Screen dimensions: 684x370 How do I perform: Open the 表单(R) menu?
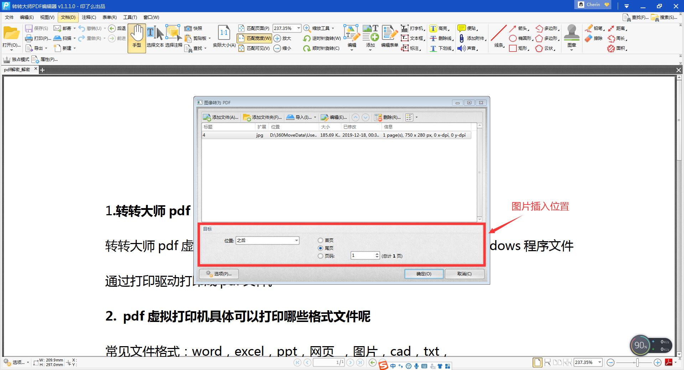[110, 17]
